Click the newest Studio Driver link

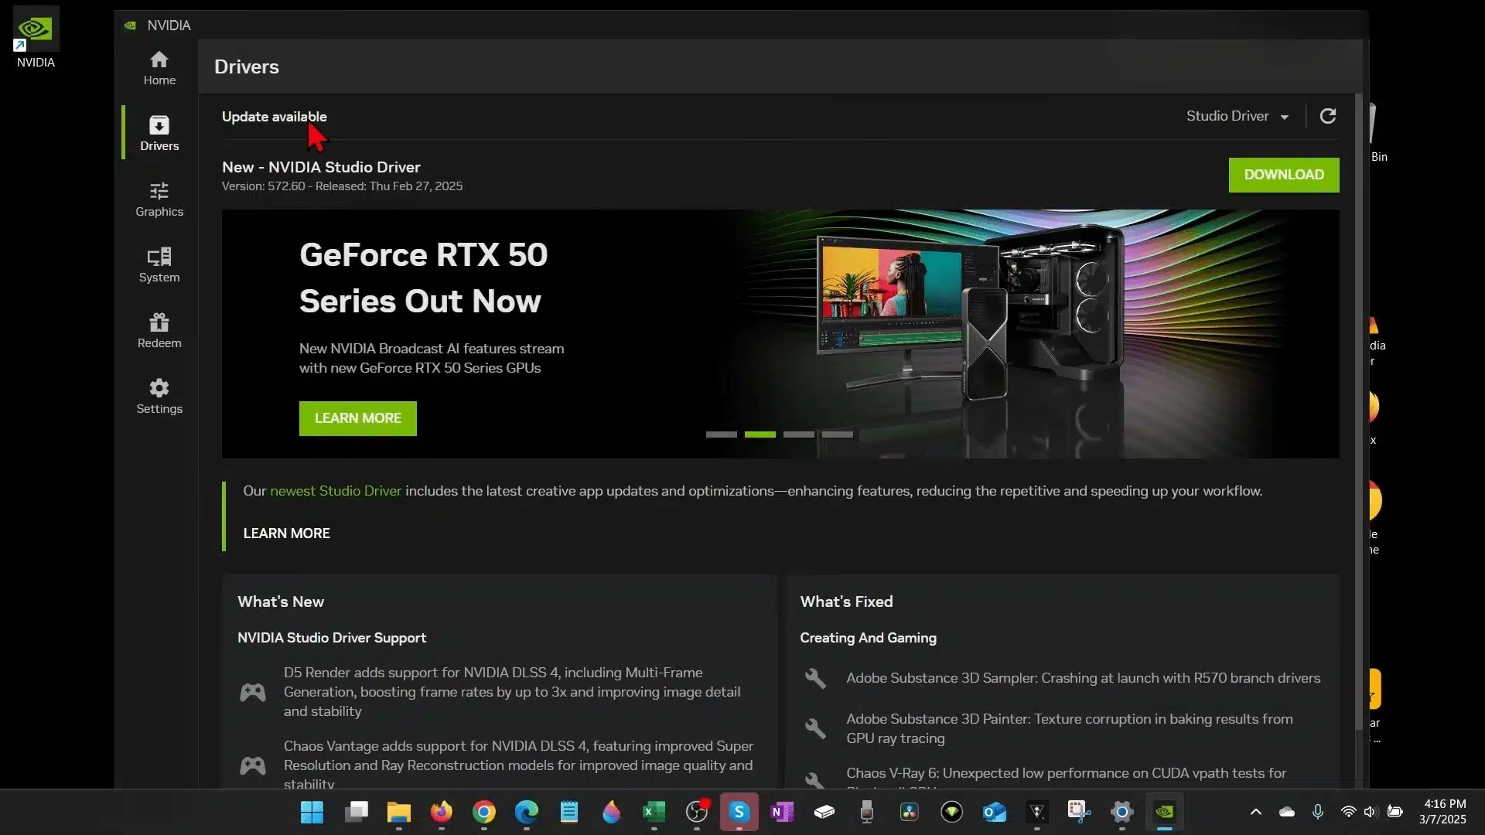pyautogui.click(x=336, y=491)
